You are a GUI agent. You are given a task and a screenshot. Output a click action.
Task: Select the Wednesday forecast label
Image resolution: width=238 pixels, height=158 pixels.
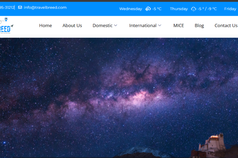[x=131, y=9]
